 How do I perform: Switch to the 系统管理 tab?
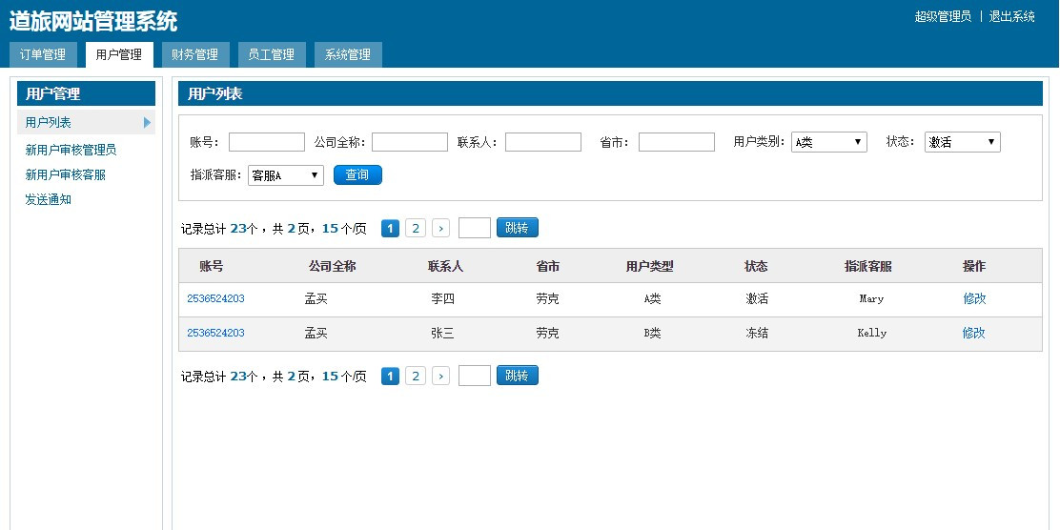coord(348,54)
